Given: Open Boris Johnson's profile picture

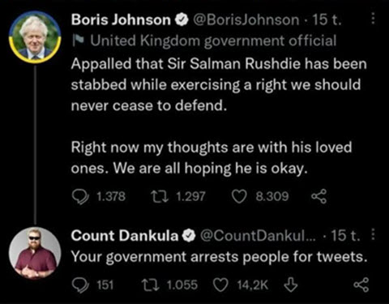Looking at the screenshot, I should pos(35,37).
